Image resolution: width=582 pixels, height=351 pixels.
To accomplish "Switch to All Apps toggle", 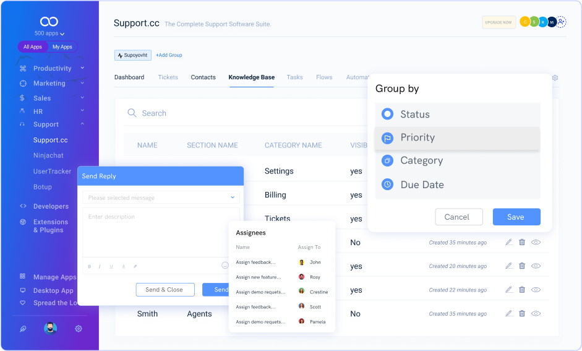I will pyautogui.click(x=33, y=47).
